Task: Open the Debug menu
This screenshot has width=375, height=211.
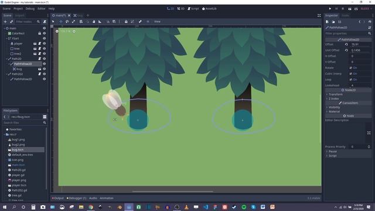Action: click(30, 9)
